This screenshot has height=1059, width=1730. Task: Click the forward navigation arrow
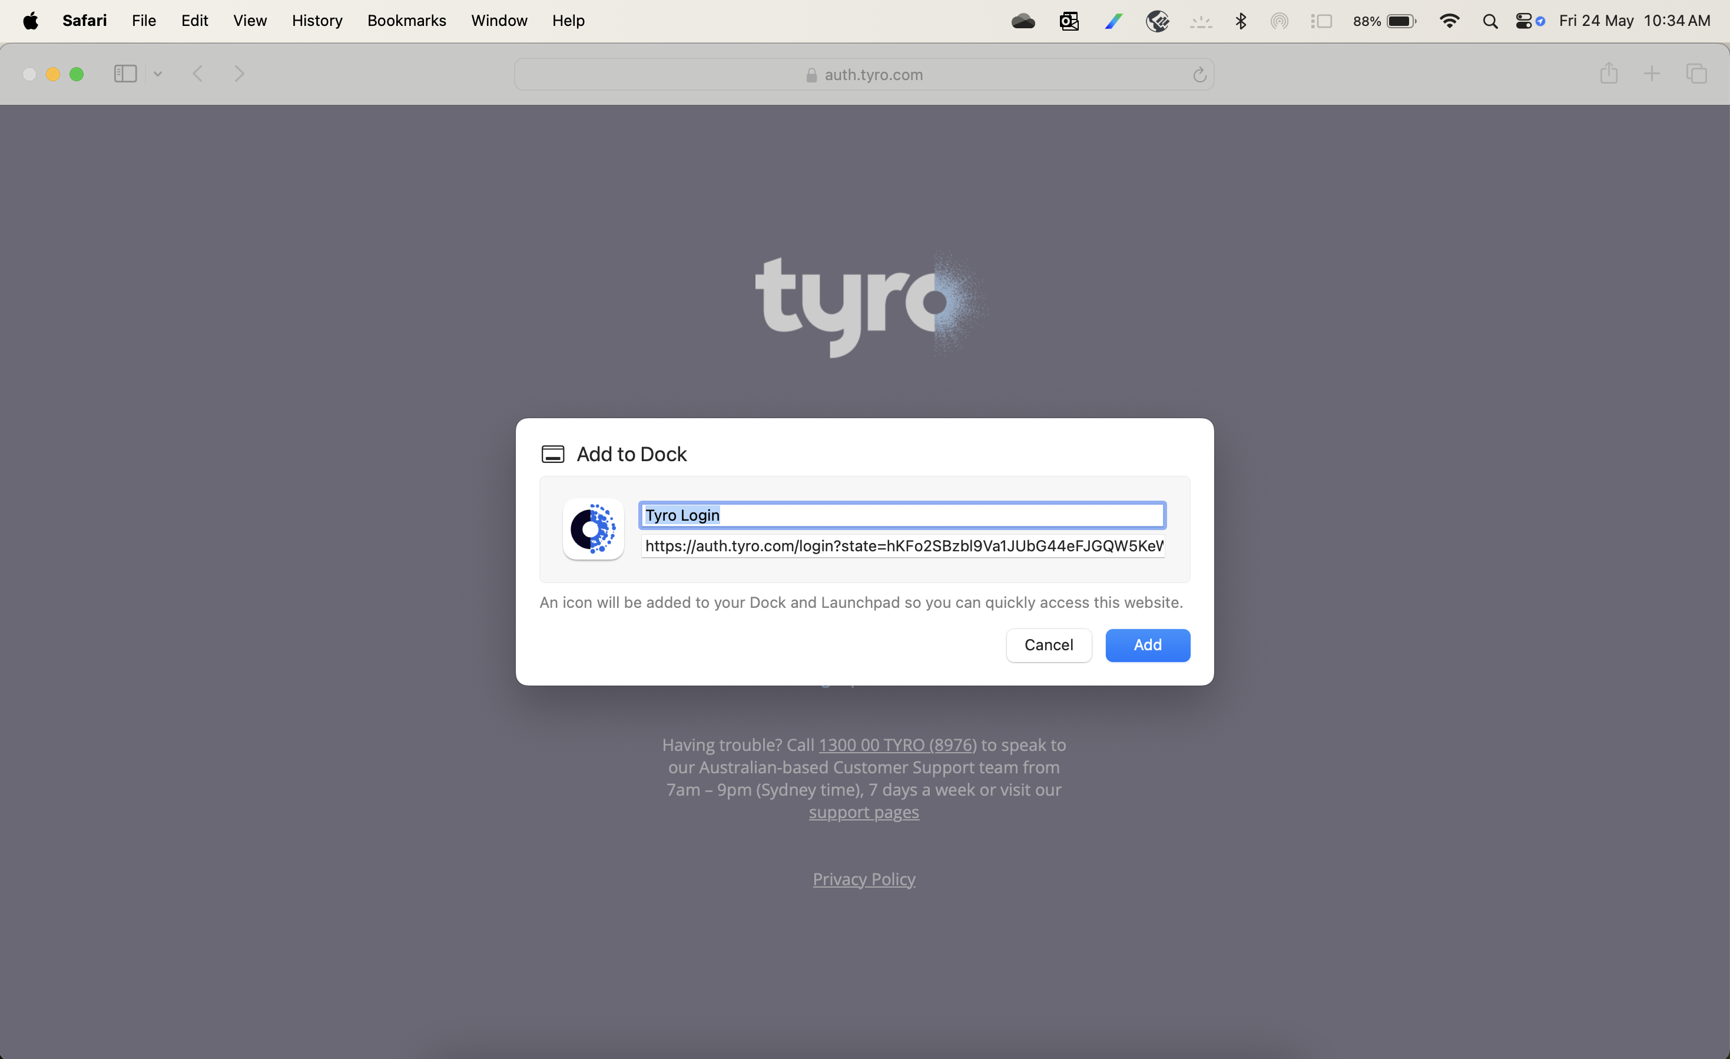pos(240,74)
